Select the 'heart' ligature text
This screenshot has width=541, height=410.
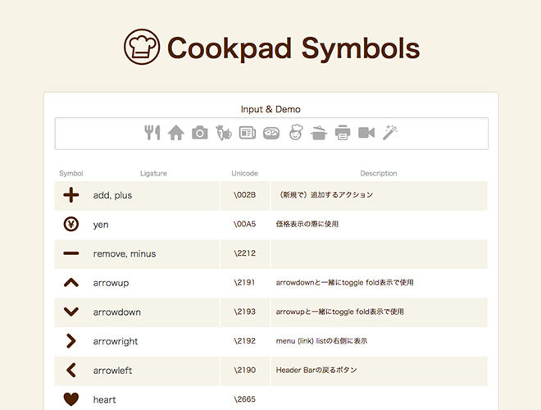pos(105,399)
